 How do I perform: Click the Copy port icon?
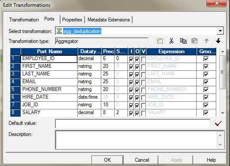pyautogui.click(x=183, y=41)
